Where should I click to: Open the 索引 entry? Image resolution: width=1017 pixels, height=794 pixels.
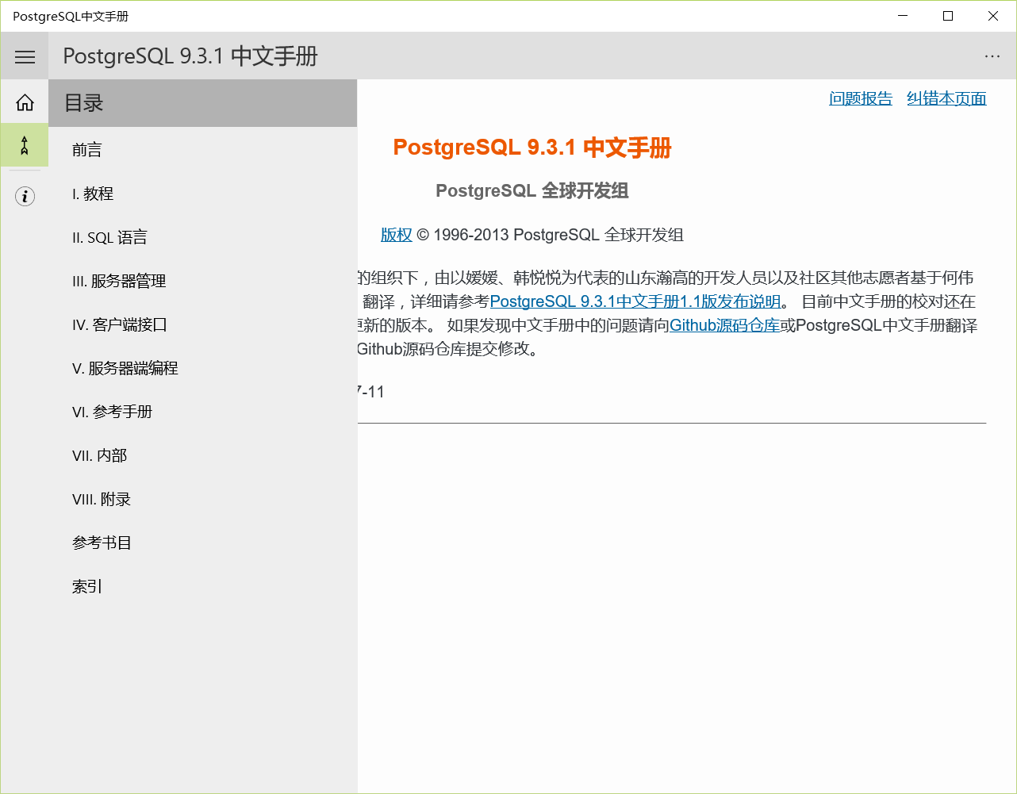(203, 586)
